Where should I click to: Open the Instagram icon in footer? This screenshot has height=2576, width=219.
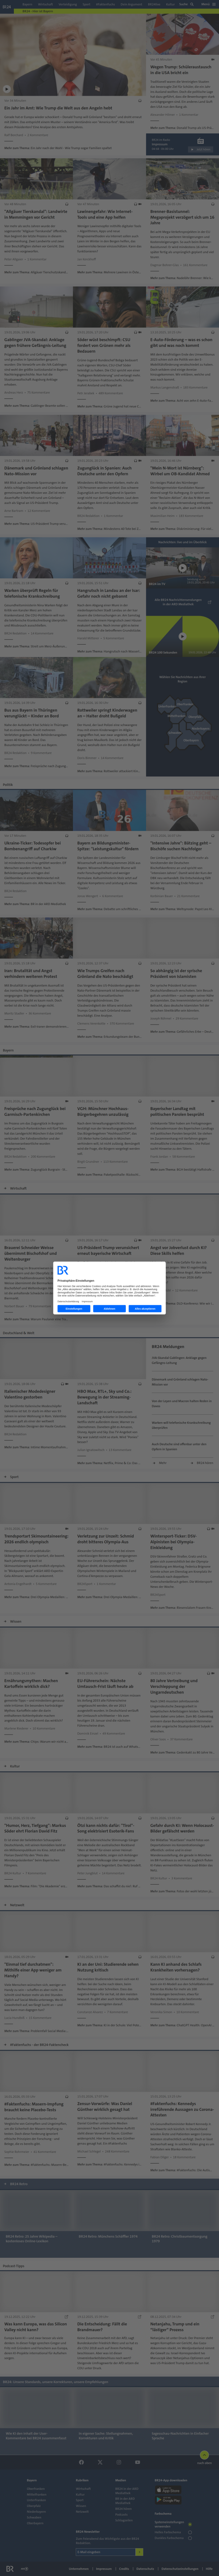pyautogui.click(x=119, y=2462)
